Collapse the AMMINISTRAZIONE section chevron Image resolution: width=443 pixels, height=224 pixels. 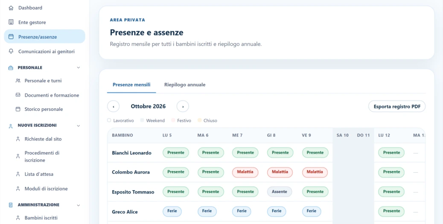pos(79,205)
